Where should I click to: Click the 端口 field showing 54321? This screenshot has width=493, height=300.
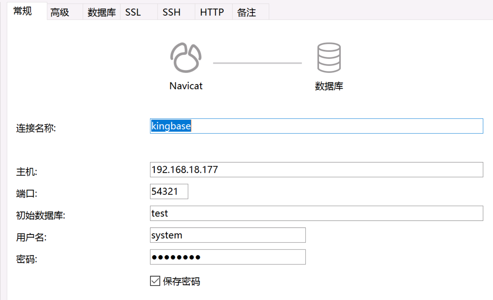coord(169,192)
